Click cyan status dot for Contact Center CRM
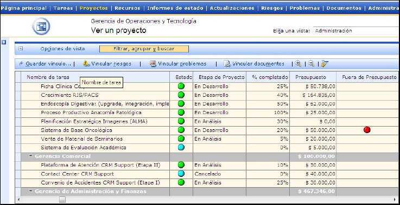This screenshot has width=400, height=205. (181, 174)
